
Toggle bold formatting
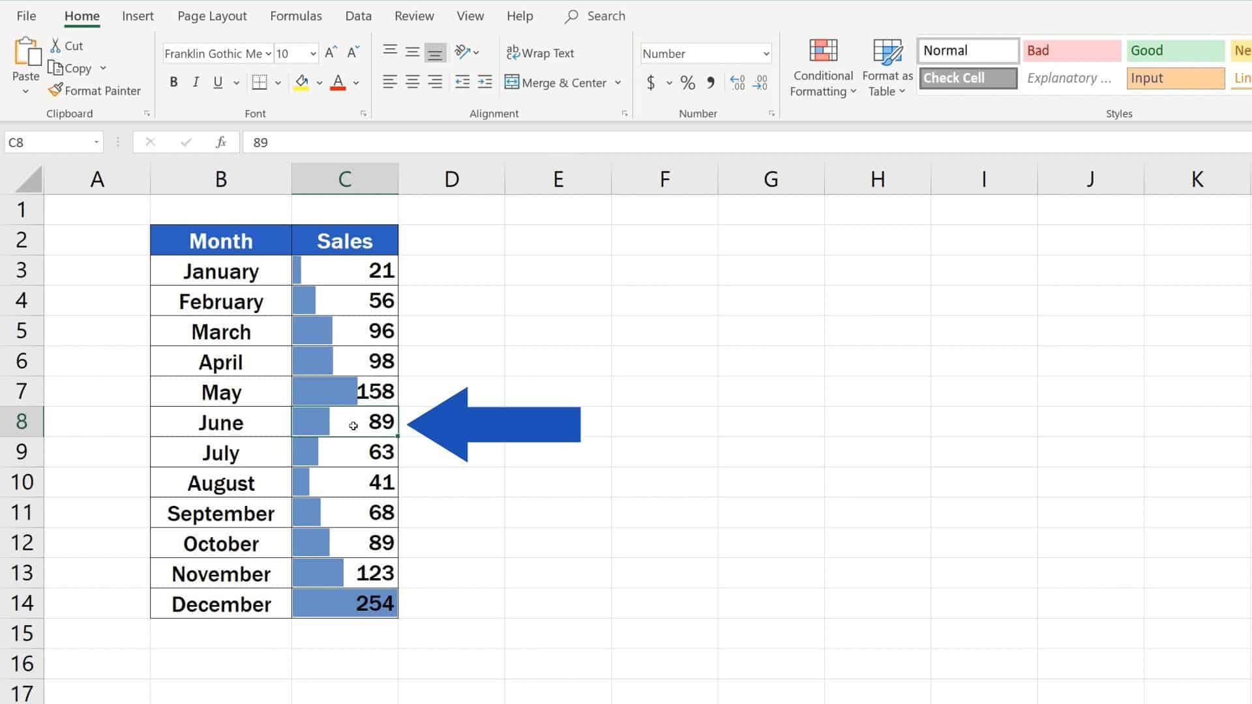coord(173,82)
